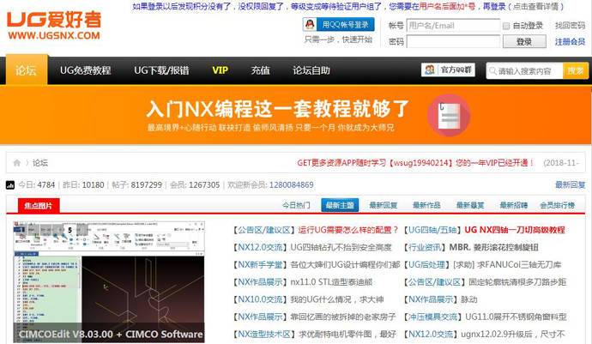Screen dimensions: 592x344
Task: Switch to the 今日热门 tab
Action: (297, 205)
